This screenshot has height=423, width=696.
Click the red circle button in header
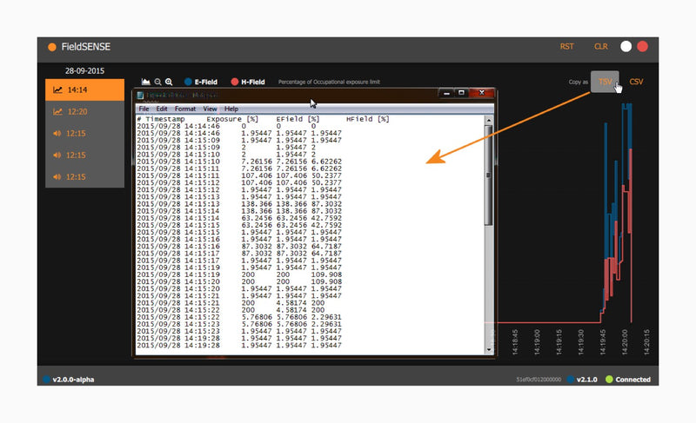(x=642, y=46)
